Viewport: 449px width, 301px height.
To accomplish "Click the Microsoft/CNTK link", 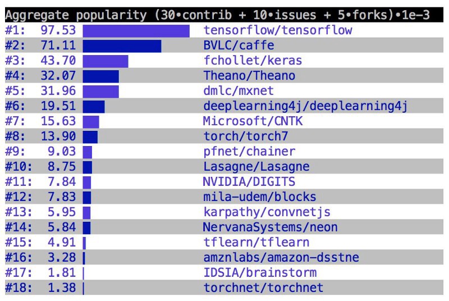I will (x=253, y=121).
